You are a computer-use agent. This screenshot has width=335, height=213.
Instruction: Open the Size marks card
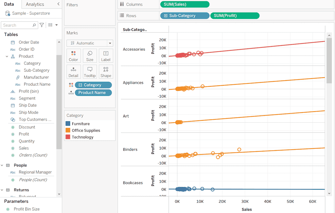pyautogui.click(x=90, y=56)
